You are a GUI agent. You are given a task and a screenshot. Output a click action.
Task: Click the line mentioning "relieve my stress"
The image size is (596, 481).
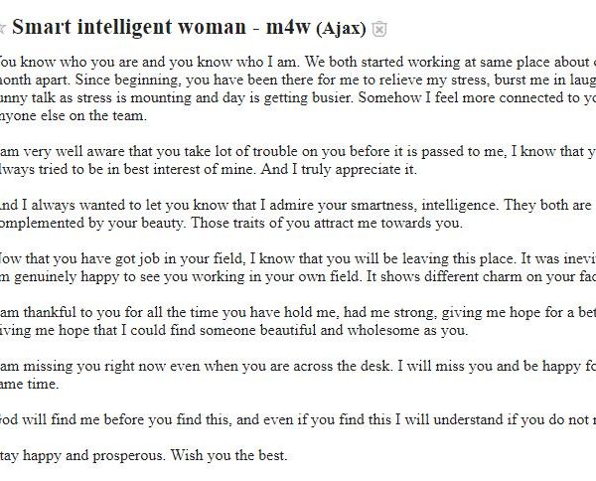coord(298,79)
